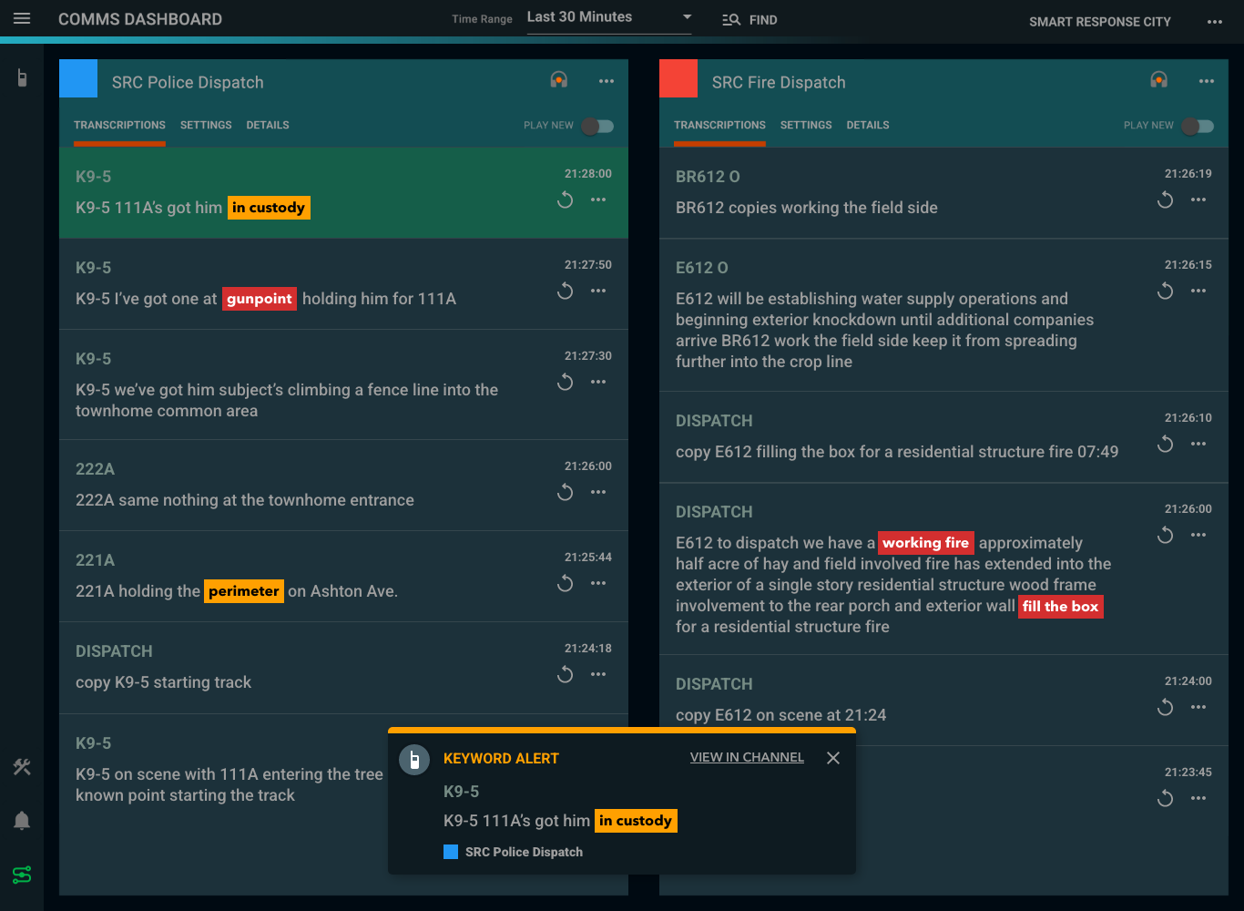Replay the E612 21:26:15 water supply transmission
The height and width of the screenshot is (911, 1244).
[x=1166, y=291]
